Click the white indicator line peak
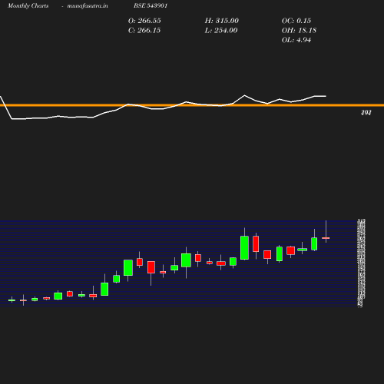The height and width of the screenshot is (384, 384). click(244, 95)
